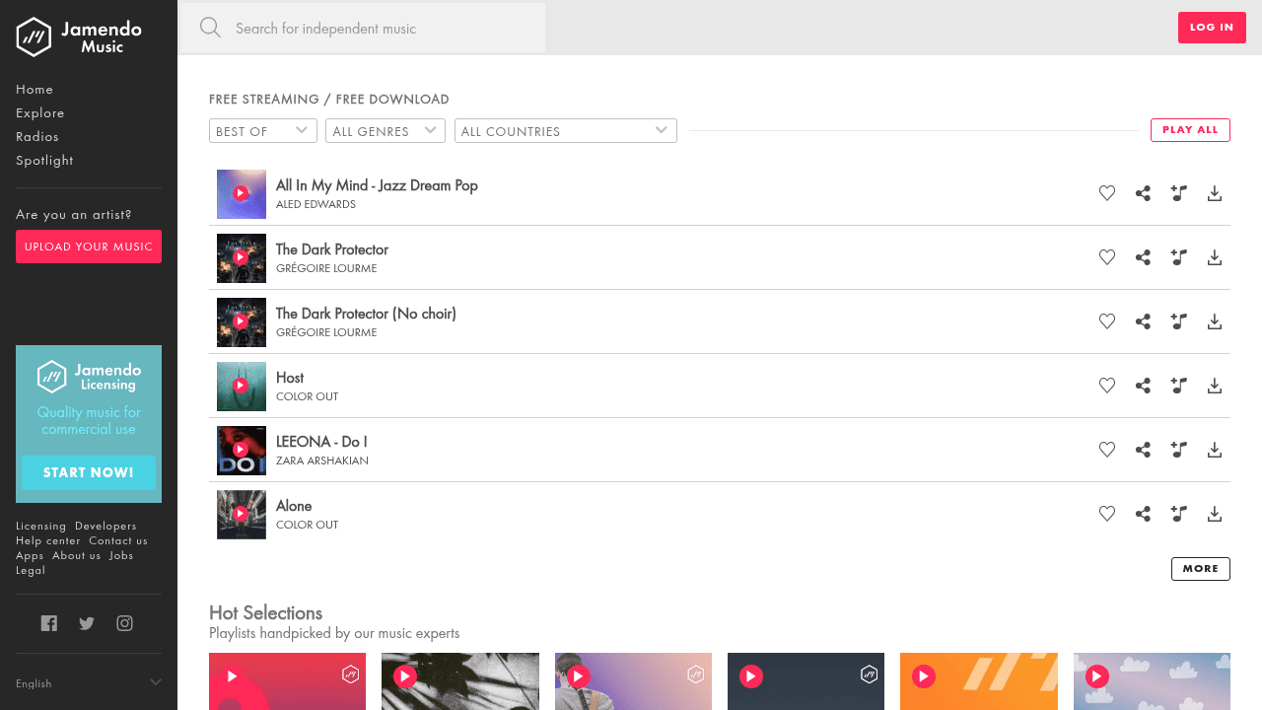Open the Contact us link
Image resolution: width=1262 pixels, height=710 pixels.
(118, 541)
